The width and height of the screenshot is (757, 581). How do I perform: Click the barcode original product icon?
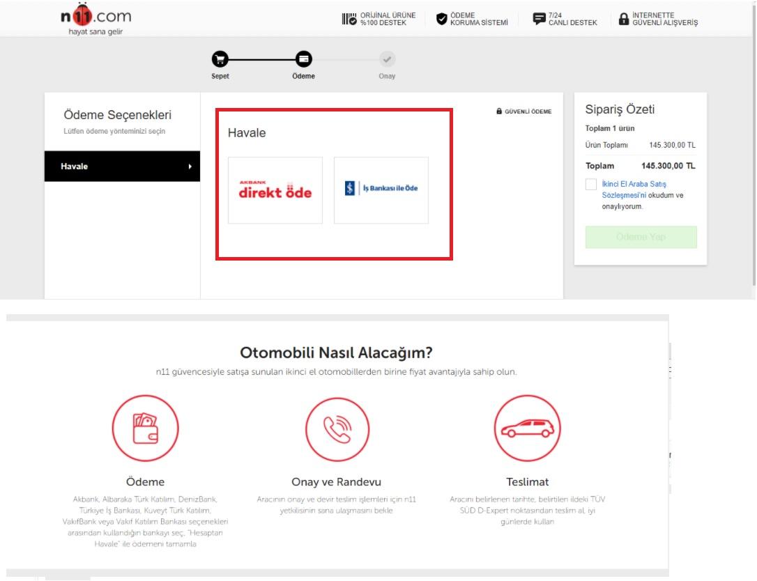349,19
